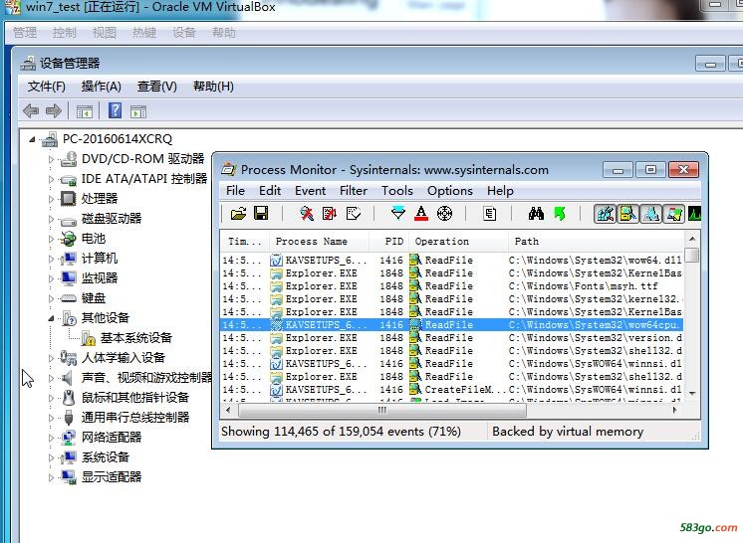The image size is (743, 543).
Task: Sort by Operation column header
Action: tap(458, 242)
